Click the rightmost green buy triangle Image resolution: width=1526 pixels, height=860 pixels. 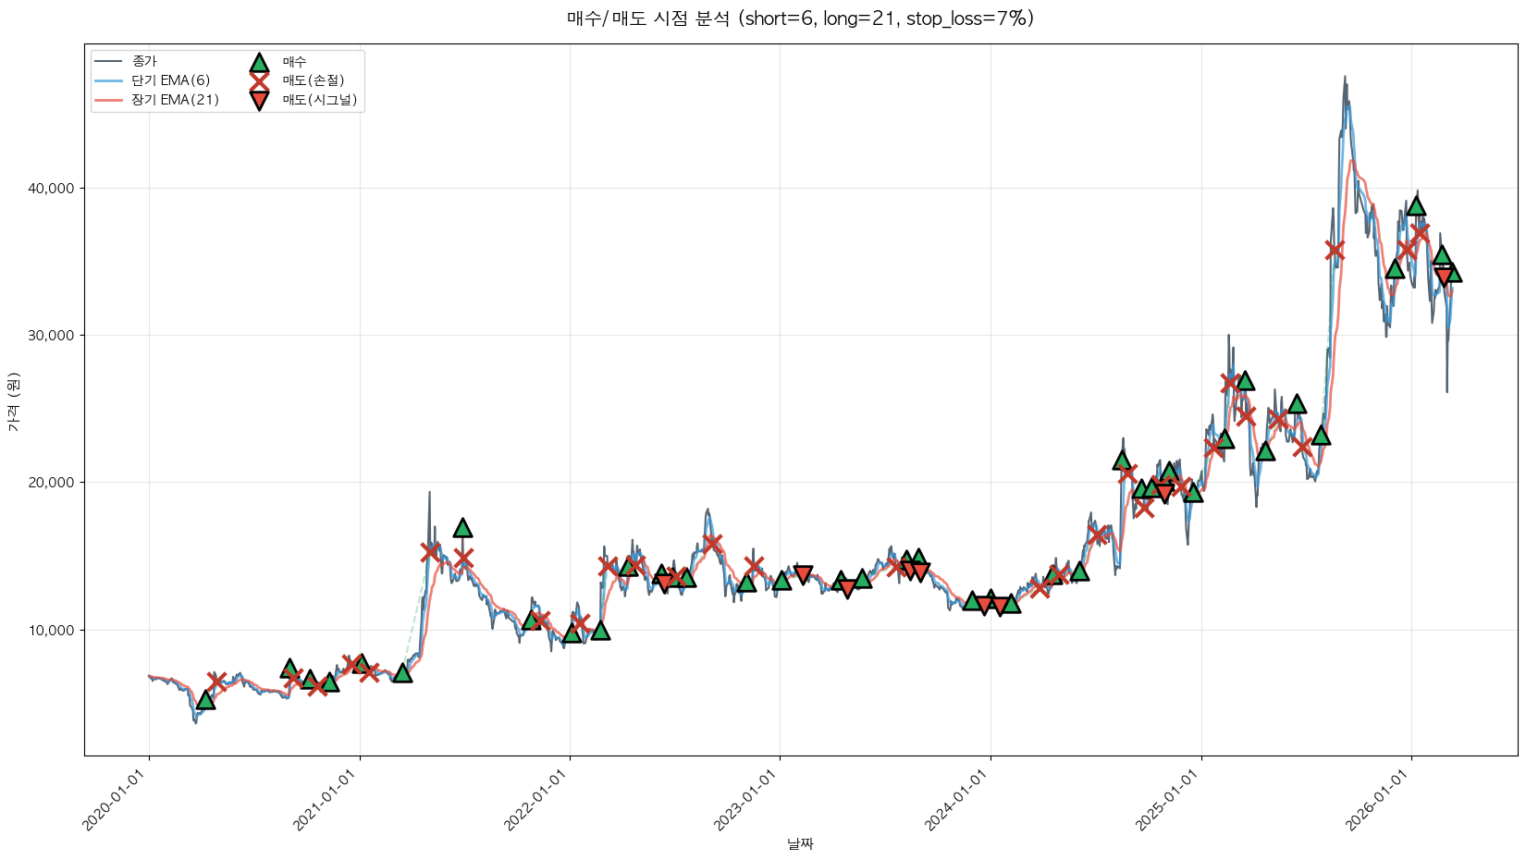click(1452, 272)
